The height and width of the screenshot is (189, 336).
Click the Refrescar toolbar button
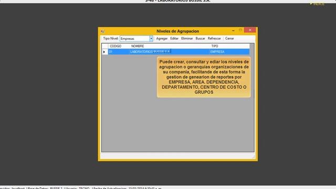[214, 38]
